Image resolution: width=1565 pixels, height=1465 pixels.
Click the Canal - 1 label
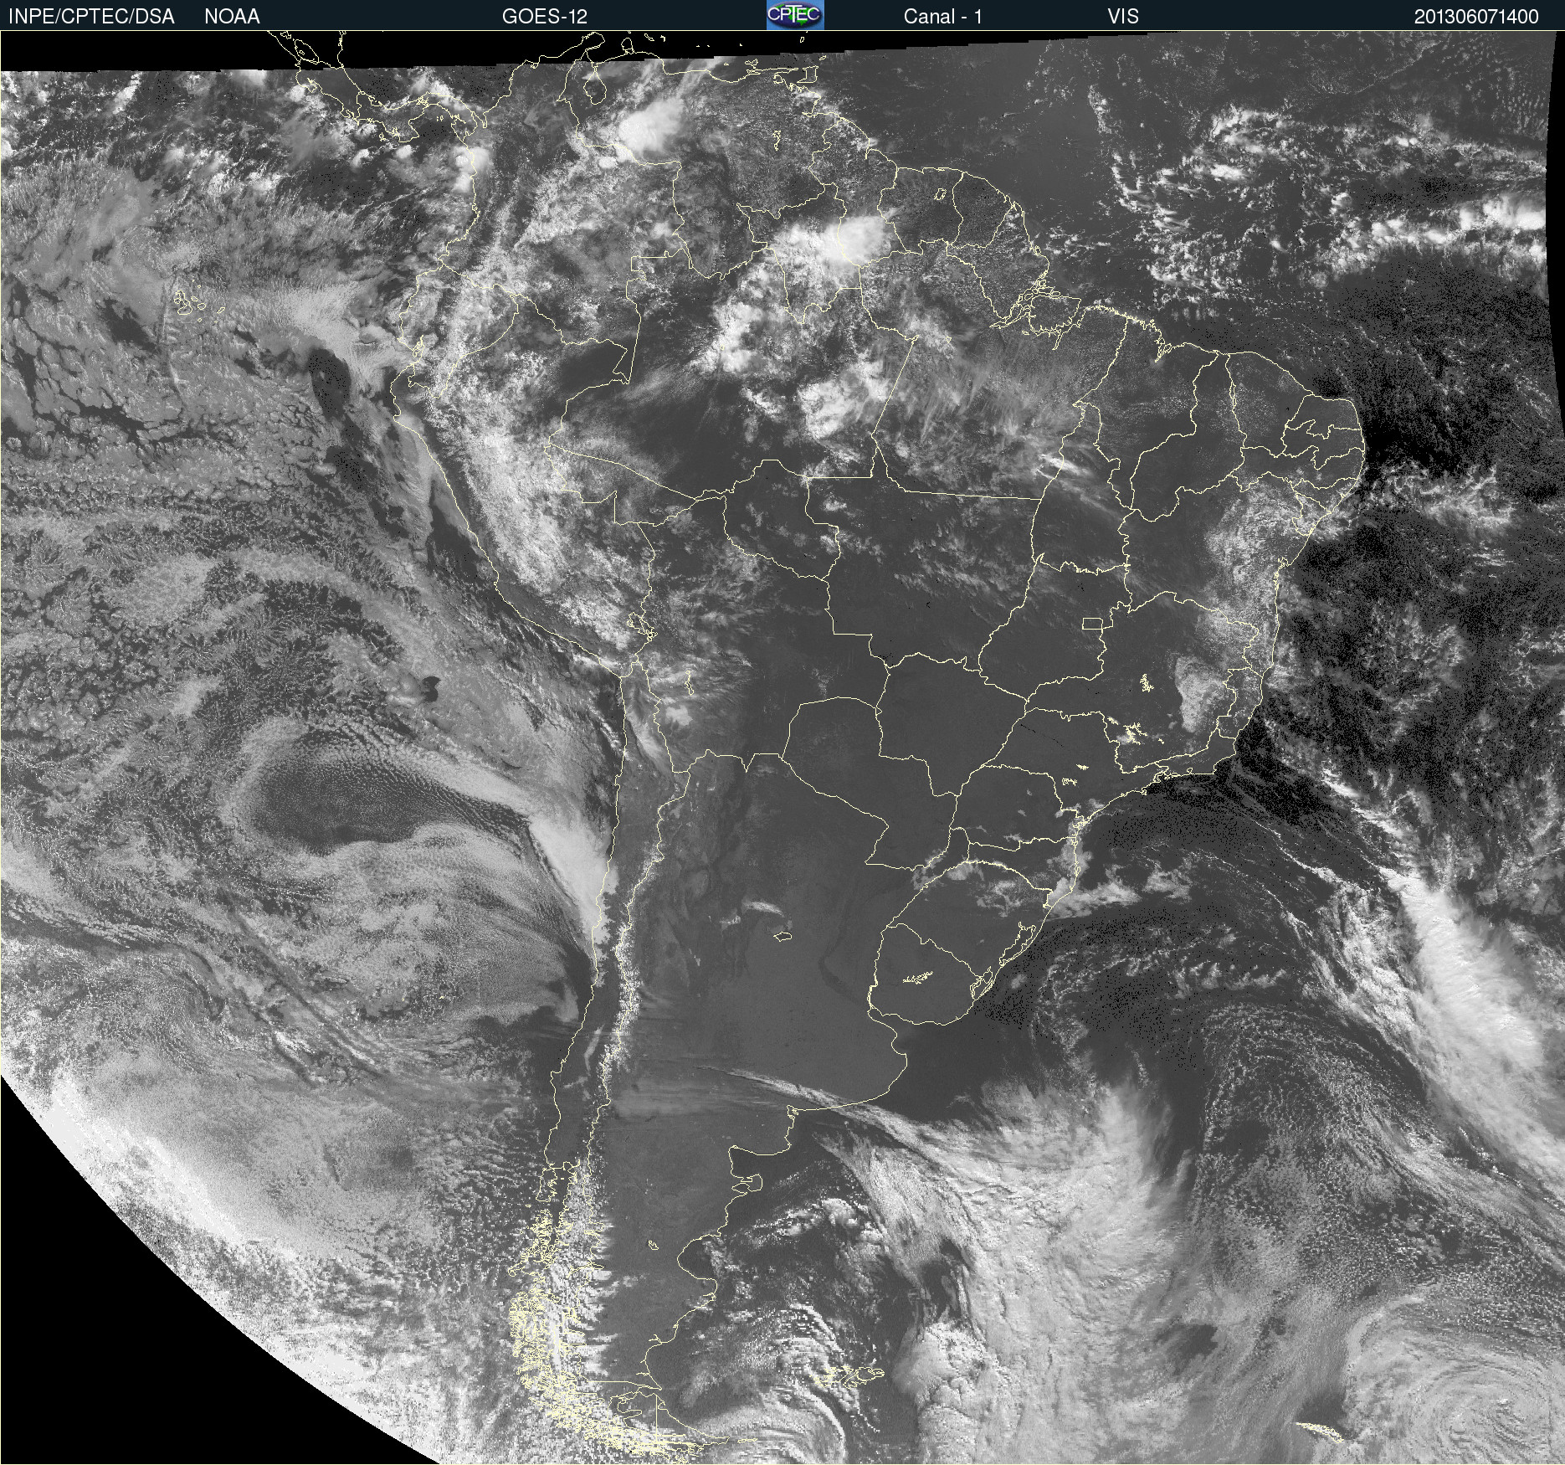tap(942, 17)
